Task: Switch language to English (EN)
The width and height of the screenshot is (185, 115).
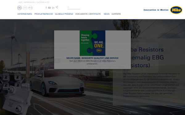Action: pos(25,8)
